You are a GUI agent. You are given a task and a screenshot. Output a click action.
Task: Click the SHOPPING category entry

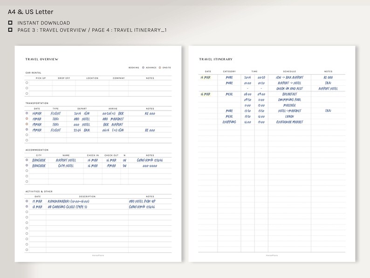pos(229,122)
